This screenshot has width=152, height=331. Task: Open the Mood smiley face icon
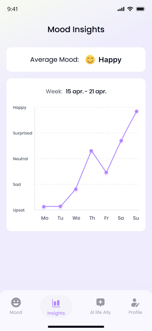16,302
